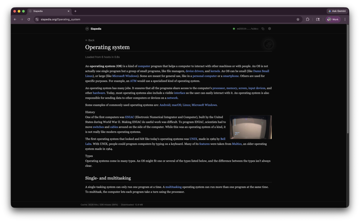
Task: Close the Siapedia tab
Action: point(68,11)
